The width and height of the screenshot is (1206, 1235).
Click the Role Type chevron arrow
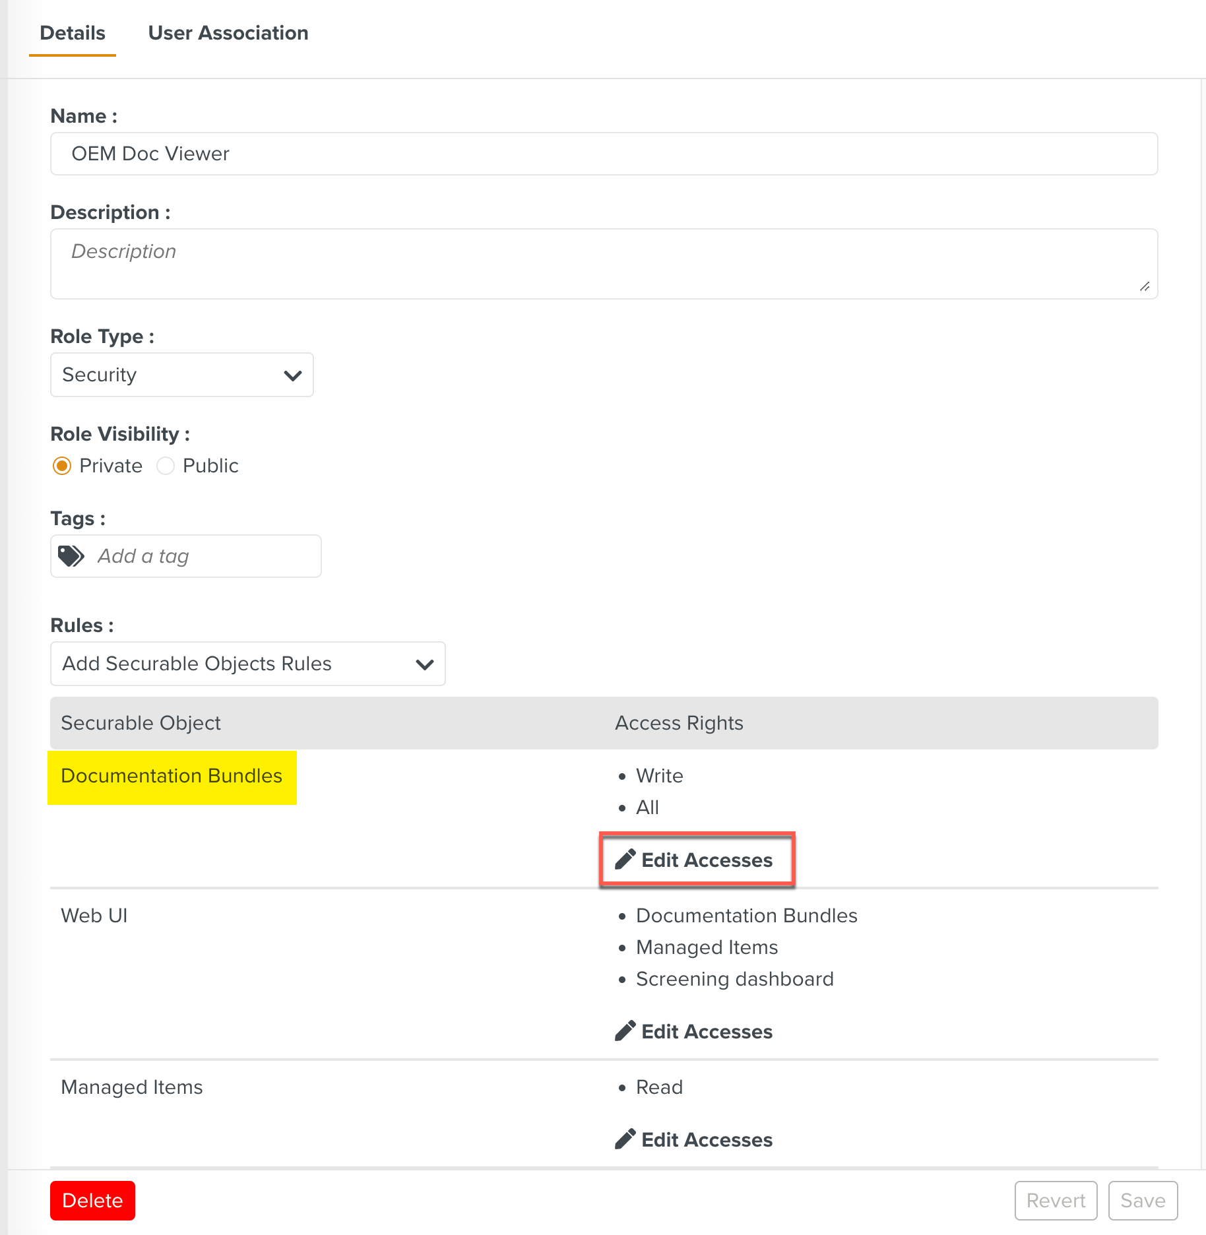tap(292, 375)
